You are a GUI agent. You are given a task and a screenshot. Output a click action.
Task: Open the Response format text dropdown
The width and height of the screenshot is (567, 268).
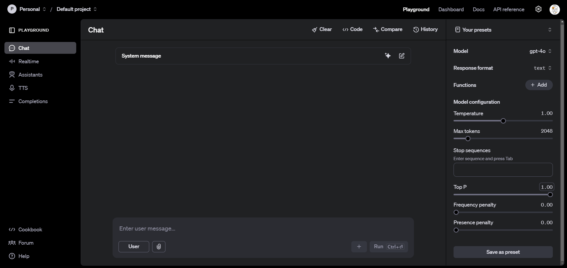542,68
